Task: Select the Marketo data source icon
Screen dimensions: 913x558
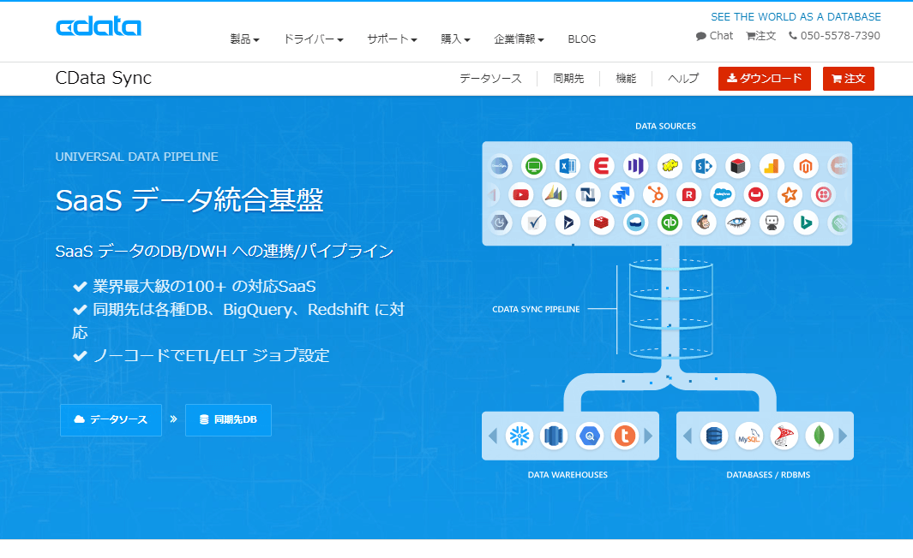Action: point(635,166)
